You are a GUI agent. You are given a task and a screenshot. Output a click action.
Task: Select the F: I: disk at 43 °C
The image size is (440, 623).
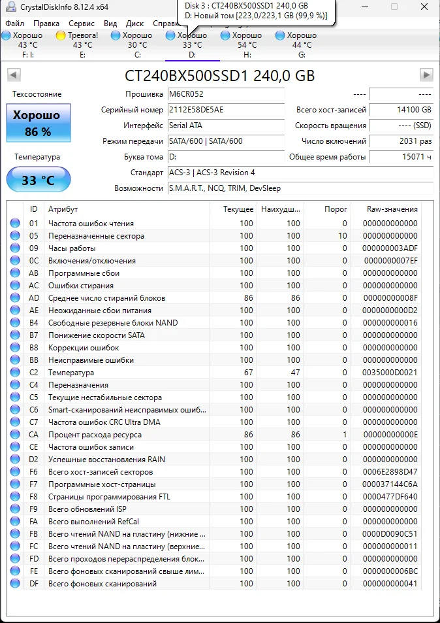click(x=28, y=45)
